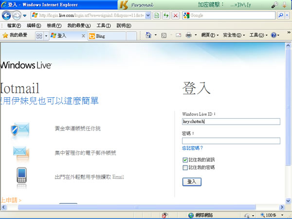Click the browser Back button
This screenshot has height=219, width=292.
point(7,16)
